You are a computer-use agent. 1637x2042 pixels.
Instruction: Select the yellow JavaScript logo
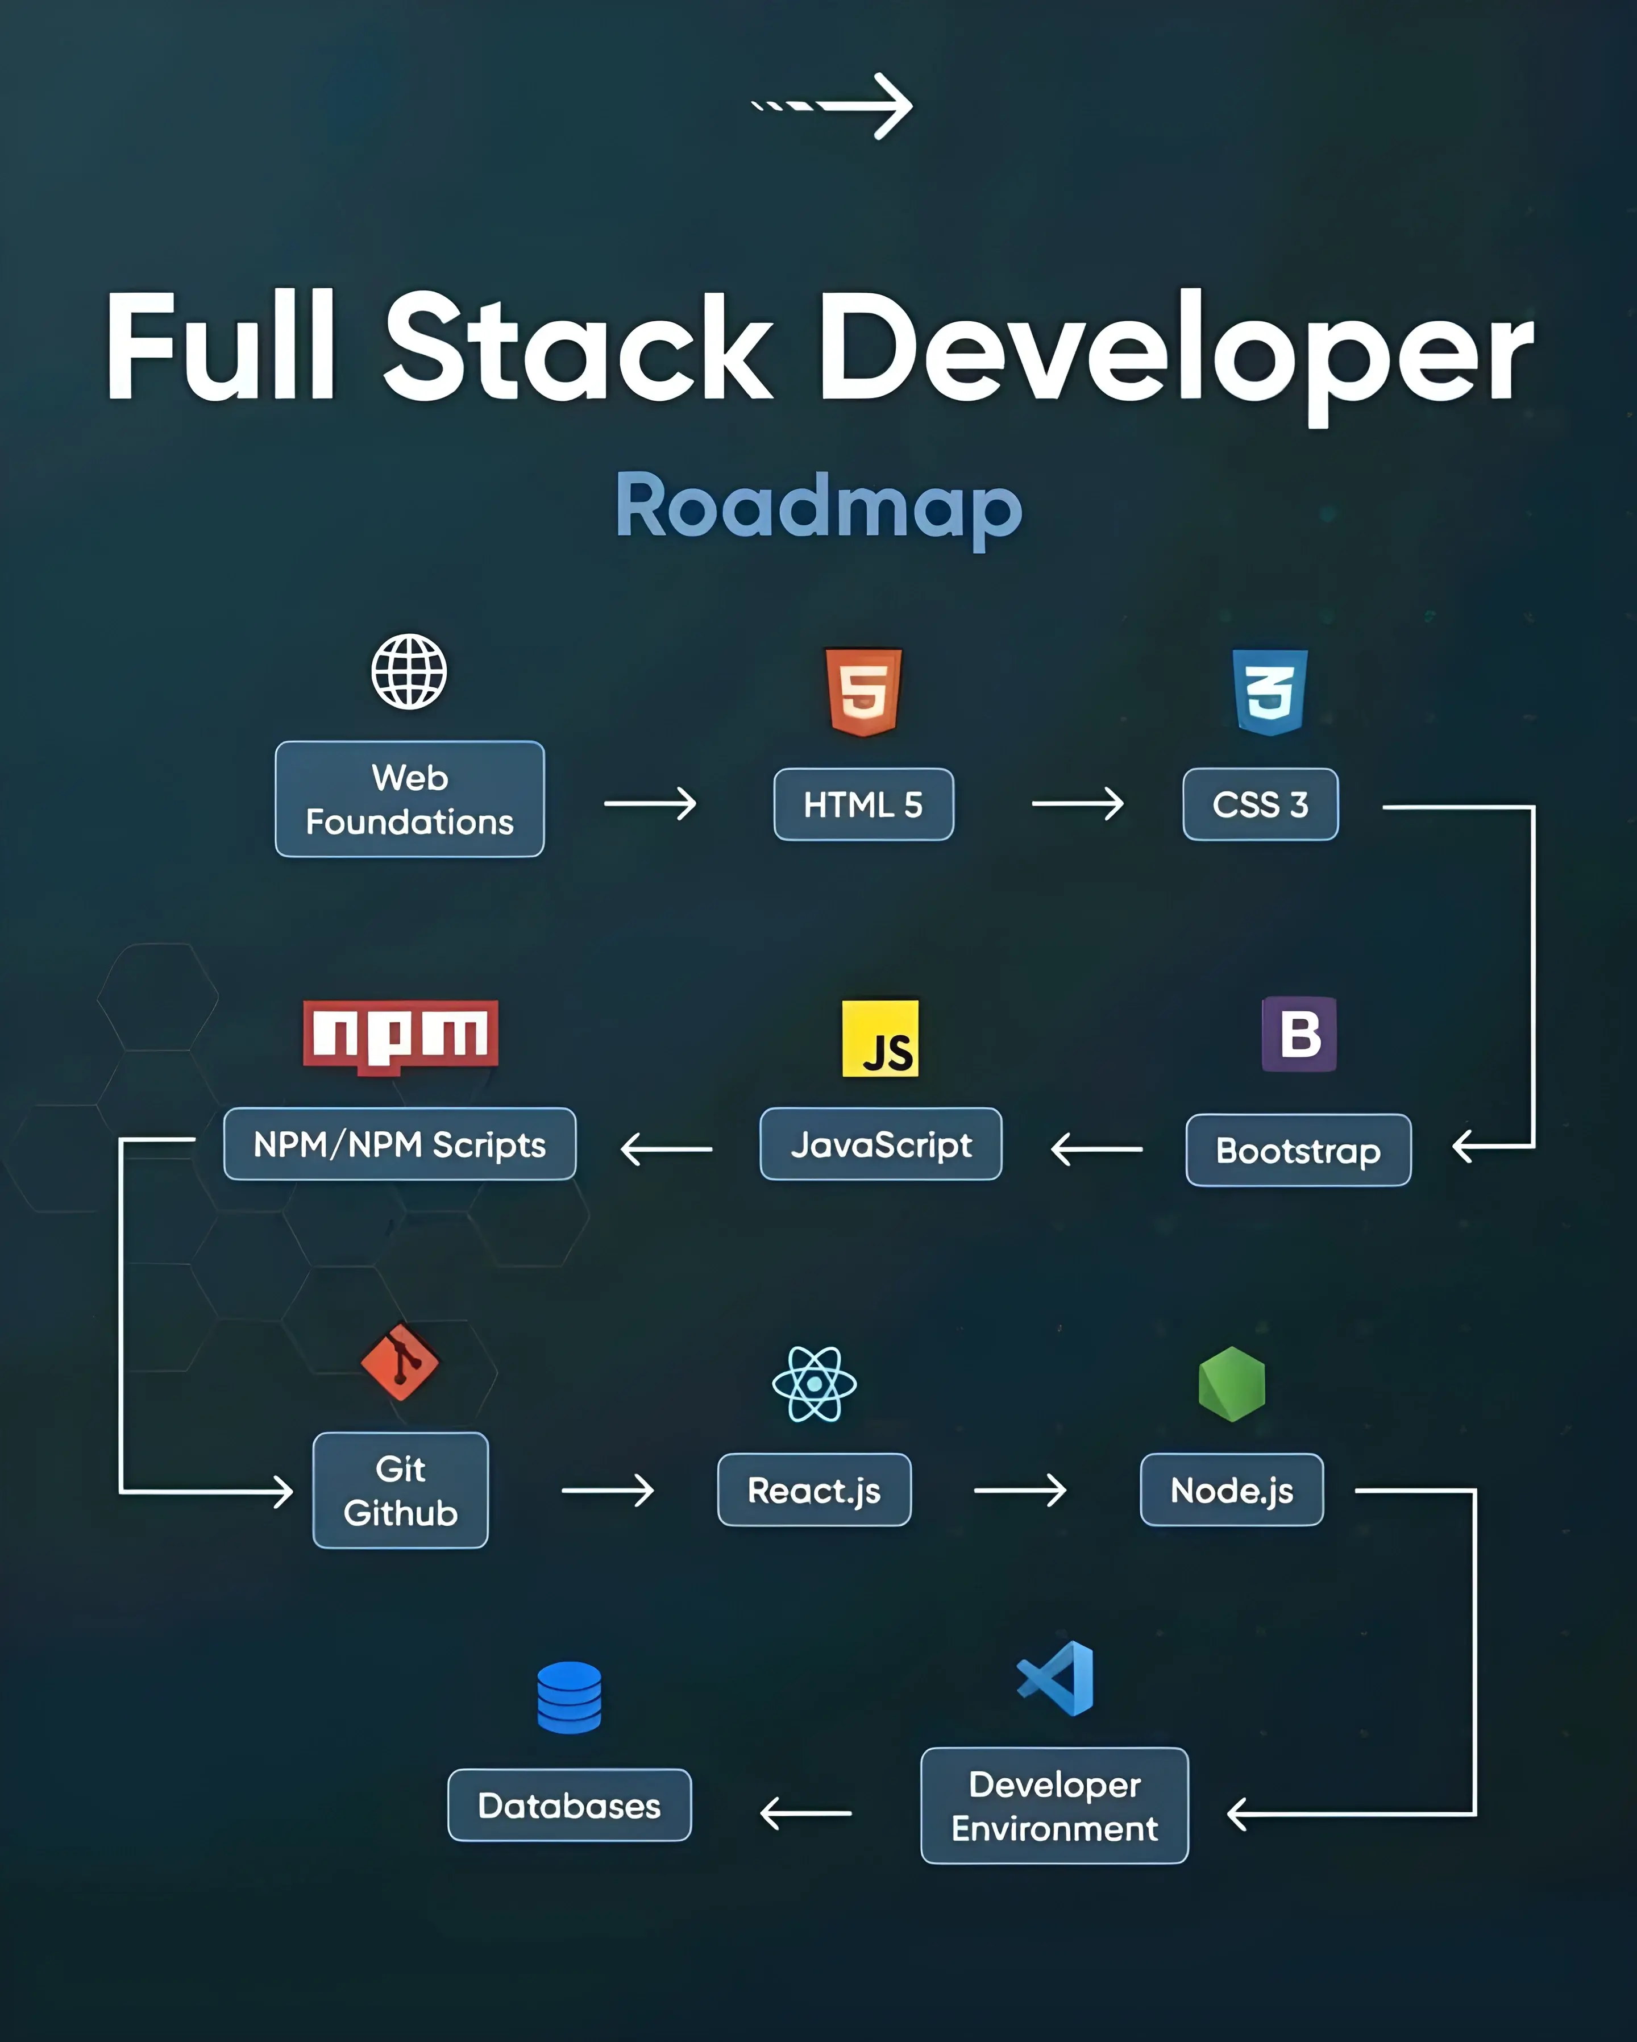click(x=879, y=1041)
